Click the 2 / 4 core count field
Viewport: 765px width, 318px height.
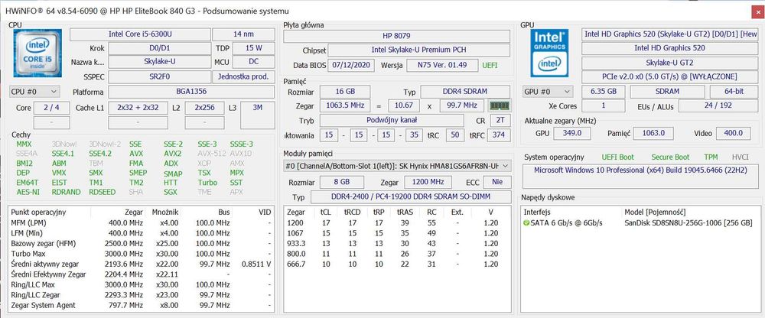click(50, 108)
